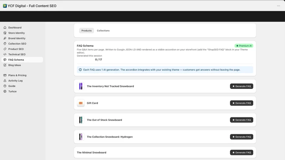285x160 pixels.
Task: Open the three-dot more options menu
Action: click(x=278, y=6)
